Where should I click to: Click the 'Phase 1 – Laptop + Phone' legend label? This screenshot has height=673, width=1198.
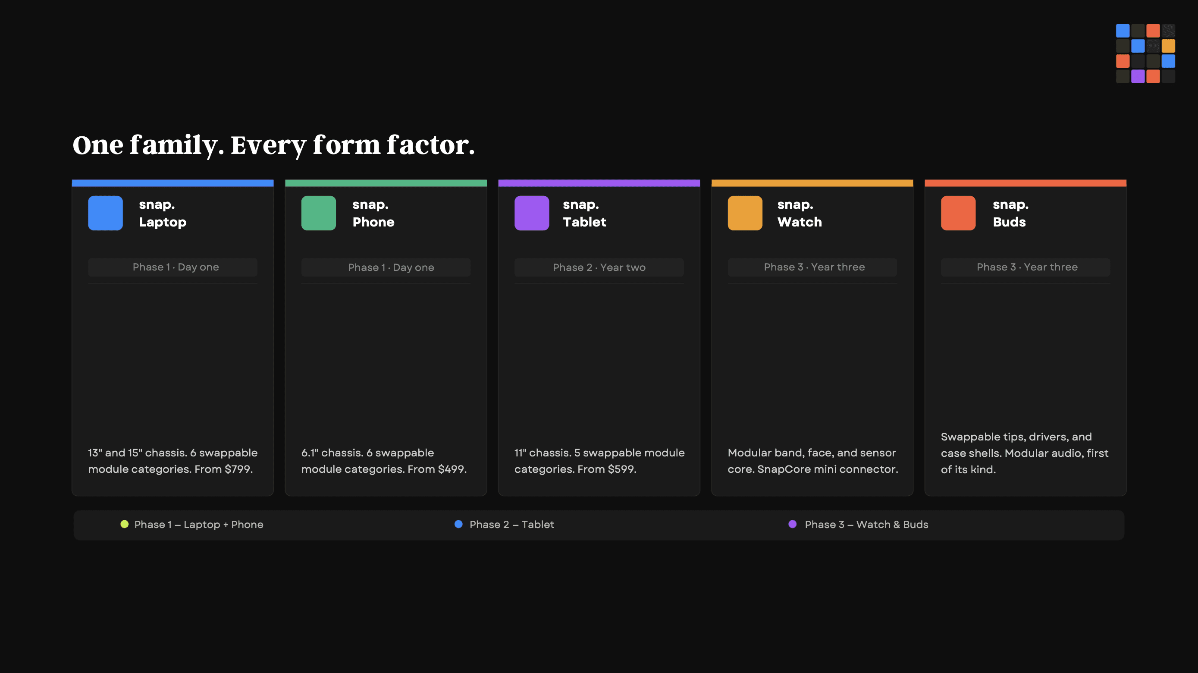click(x=198, y=525)
